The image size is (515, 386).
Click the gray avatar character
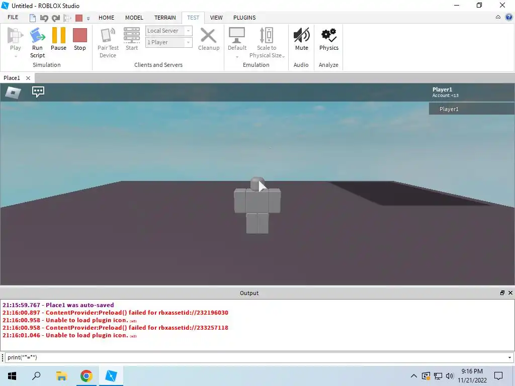click(257, 206)
